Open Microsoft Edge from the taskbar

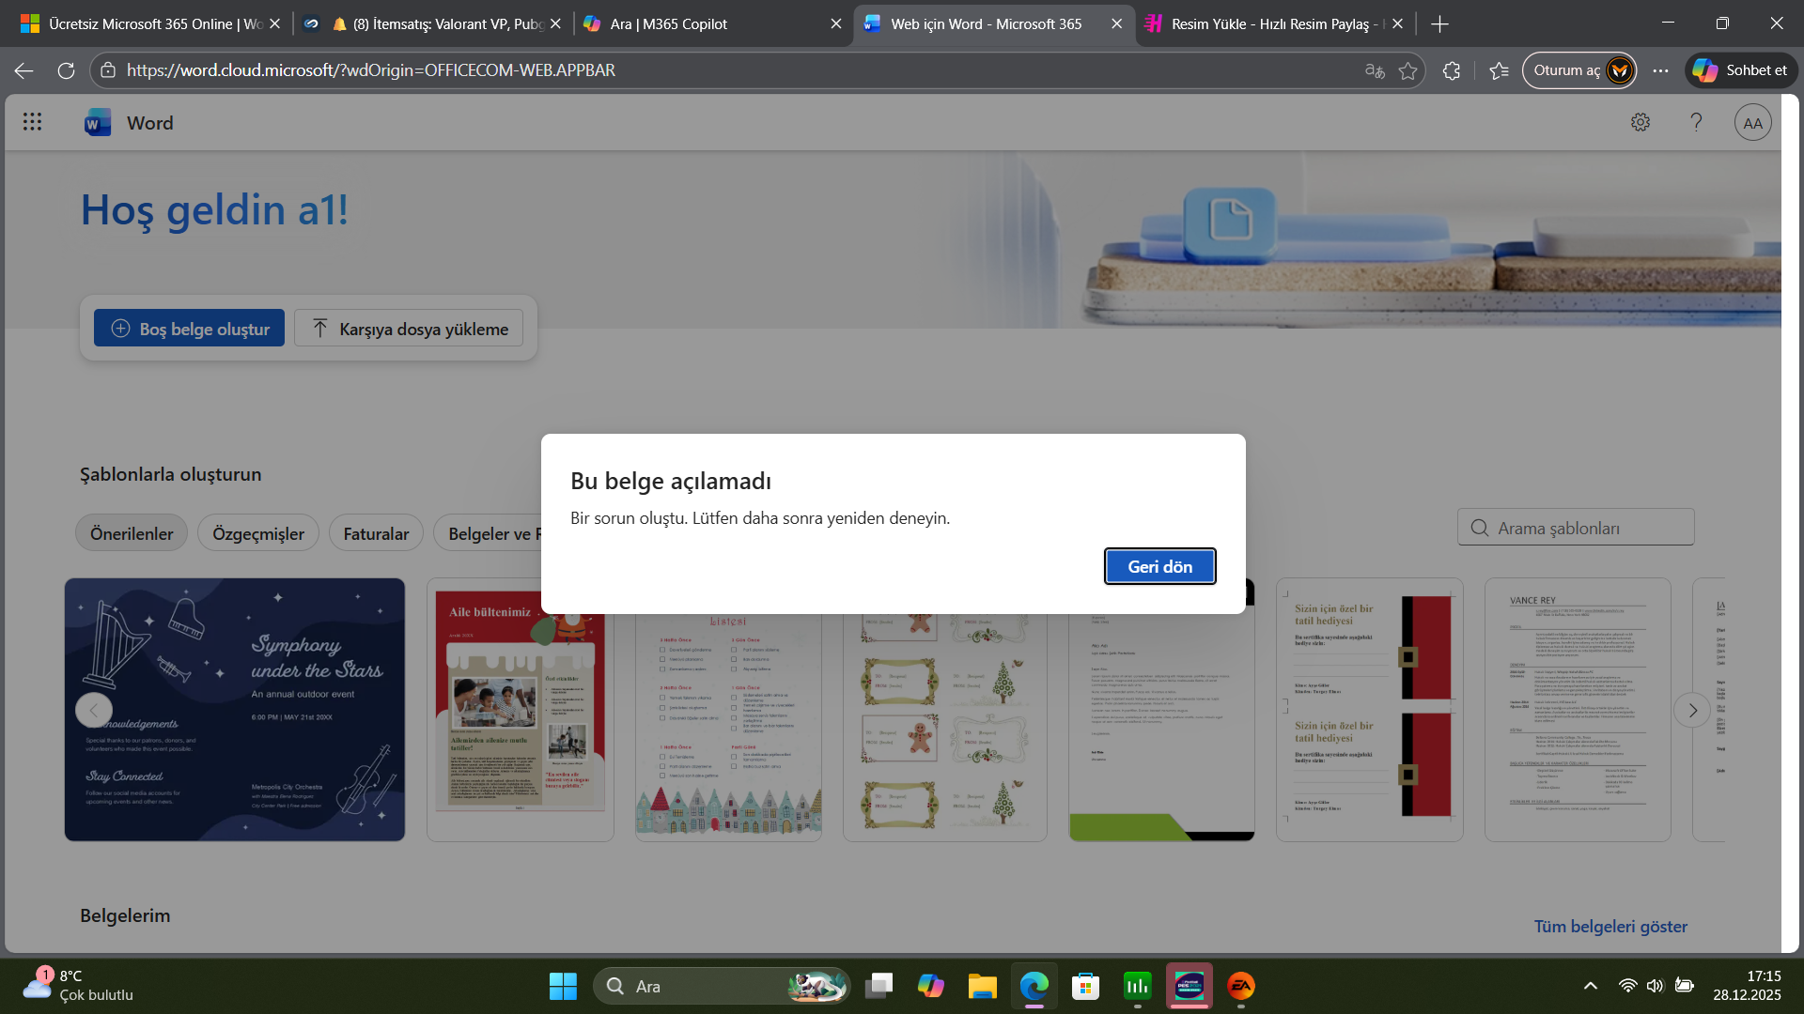click(1034, 986)
